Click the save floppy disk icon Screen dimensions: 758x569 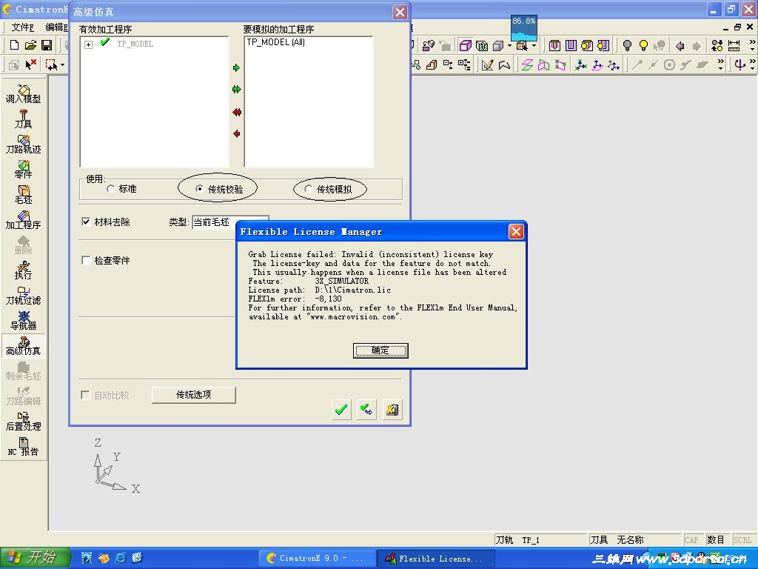(x=47, y=45)
